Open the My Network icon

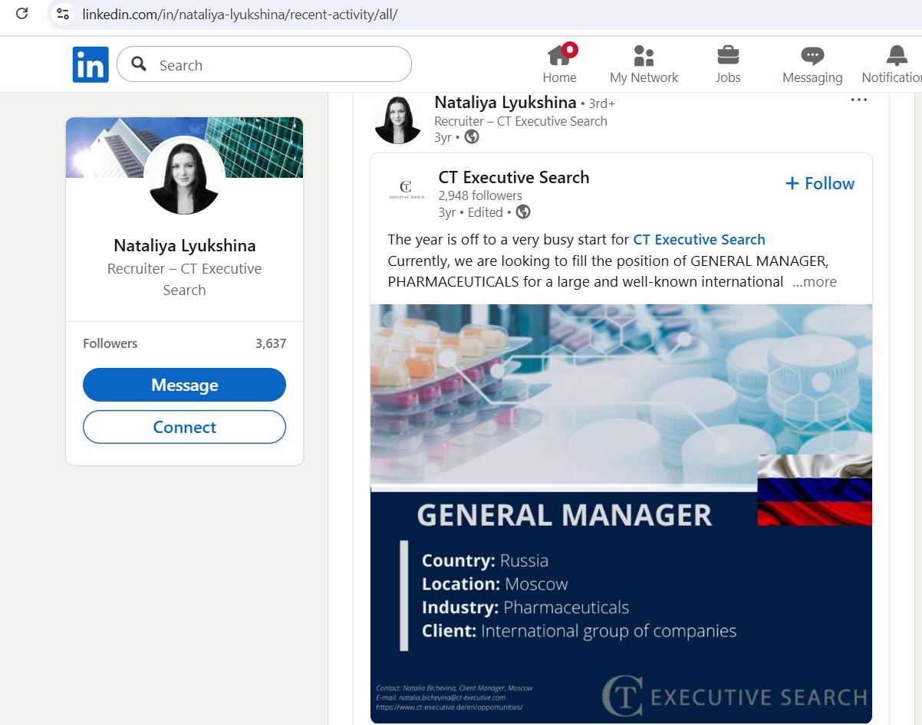pyautogui.click(x=644, y=57)
